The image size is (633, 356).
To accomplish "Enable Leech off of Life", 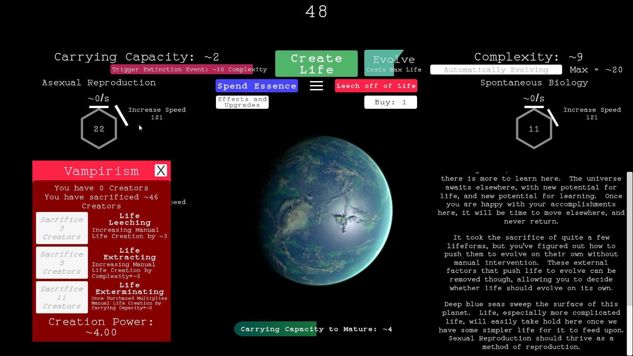I will click(x=376, y=86).
